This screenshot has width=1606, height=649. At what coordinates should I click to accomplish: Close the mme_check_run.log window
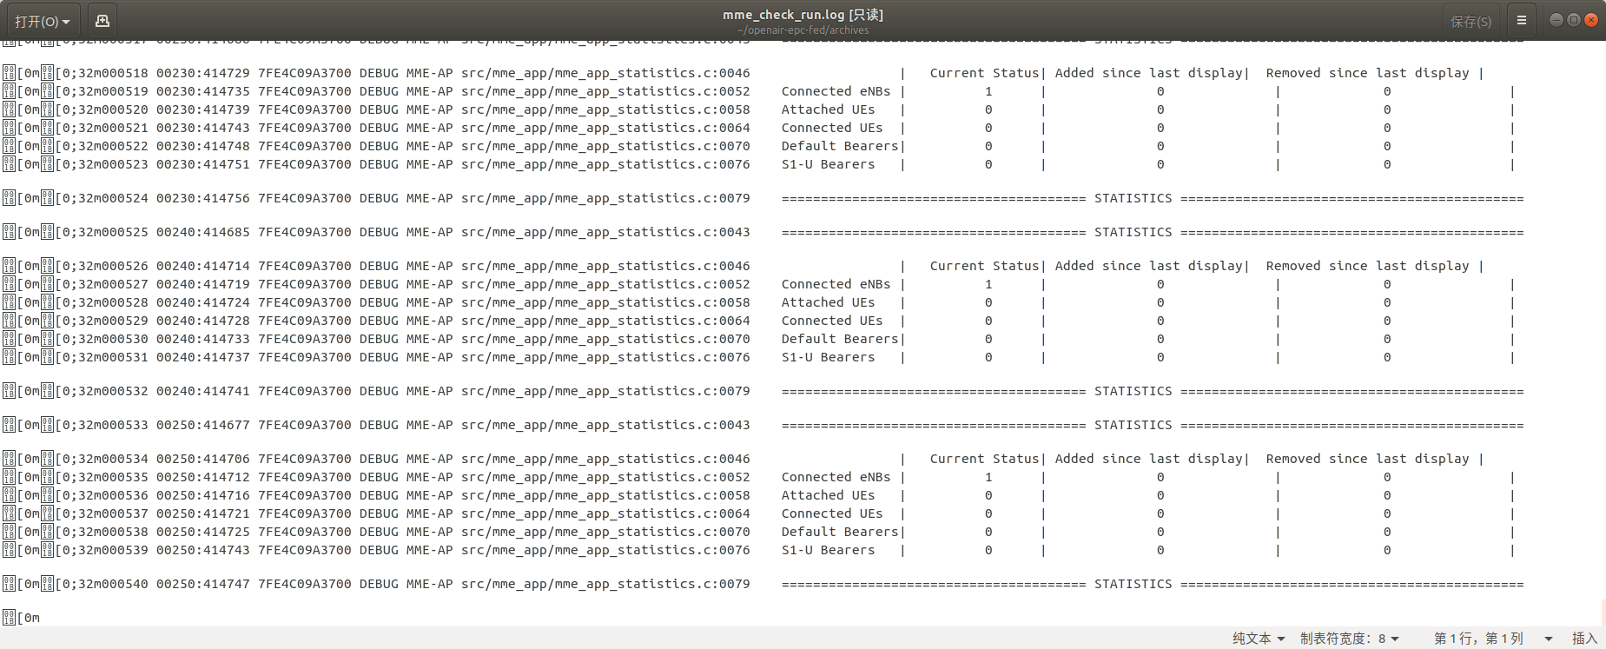coord(1590,20)
